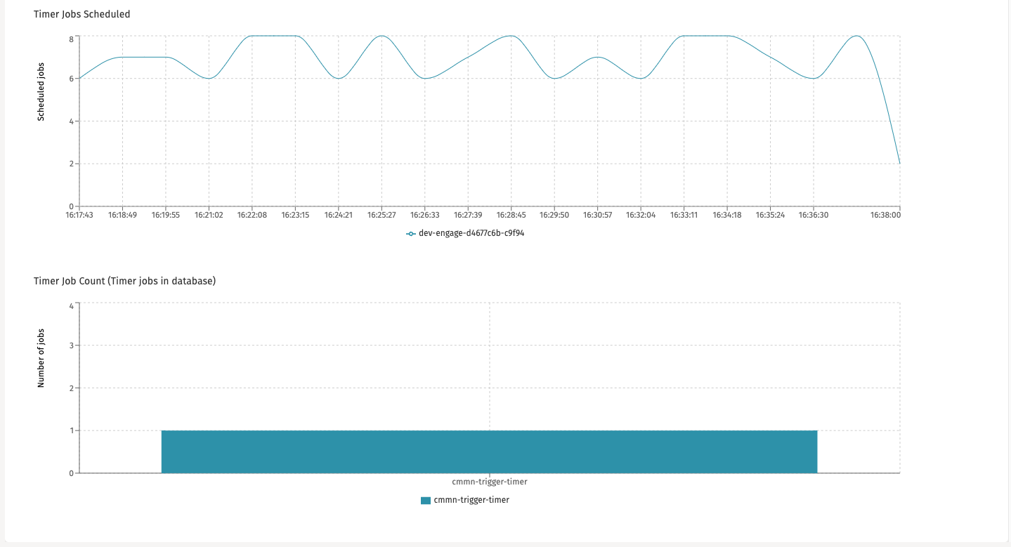
Task: Click the 16:17:43 time axis label
Action: (x=79, y=215)
